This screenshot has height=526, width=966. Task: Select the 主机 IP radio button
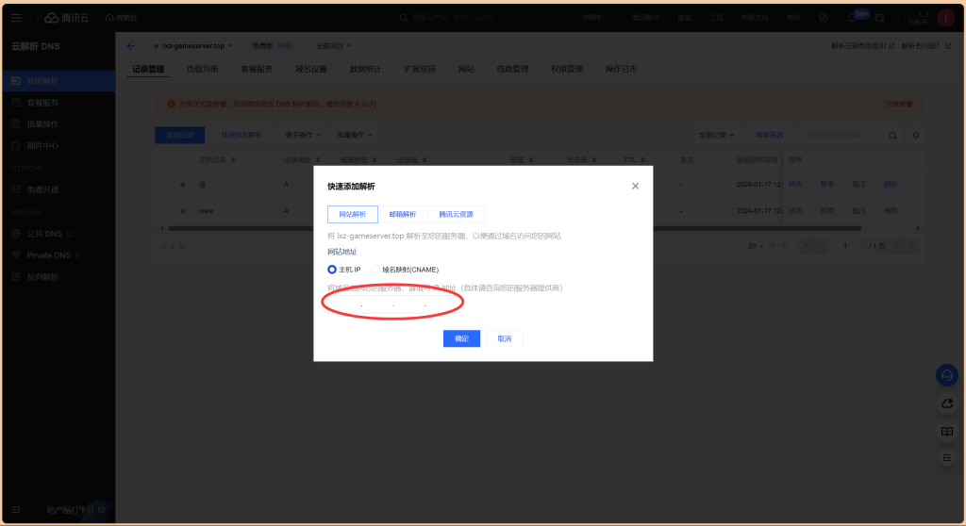click(x=332, y=270)
